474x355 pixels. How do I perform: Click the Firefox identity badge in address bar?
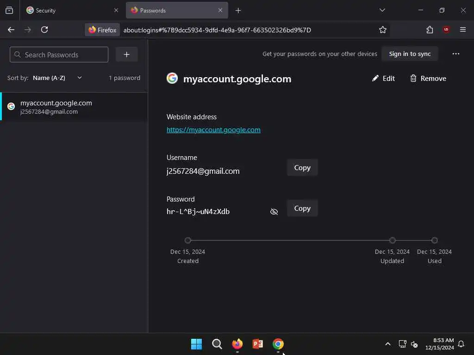102,30
